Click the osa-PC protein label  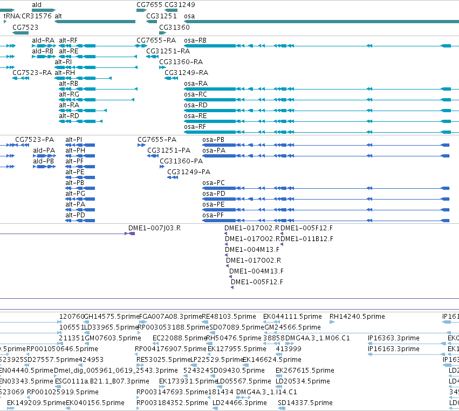pos(214,183)
